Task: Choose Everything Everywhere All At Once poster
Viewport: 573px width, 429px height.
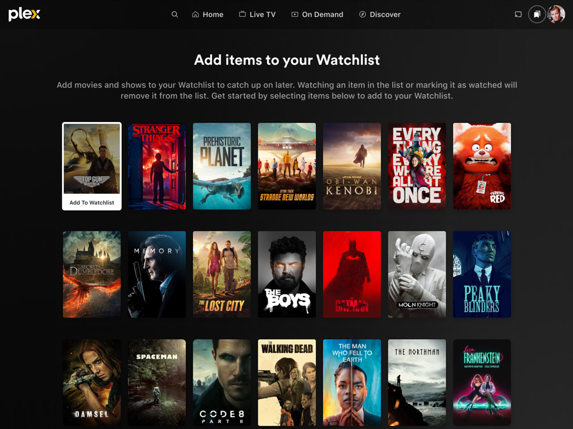Action: pyautogui.click(x=417, y=166)
